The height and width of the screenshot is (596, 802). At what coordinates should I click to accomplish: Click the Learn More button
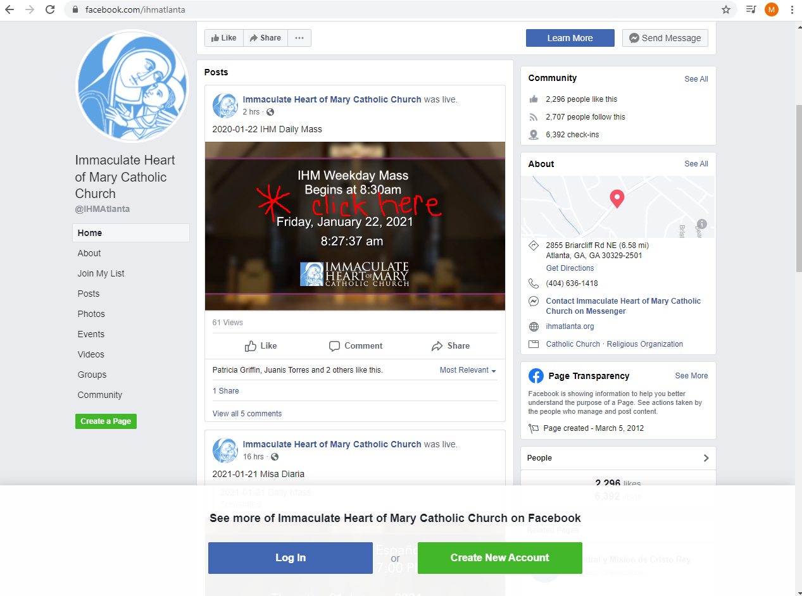click(570, 38)
